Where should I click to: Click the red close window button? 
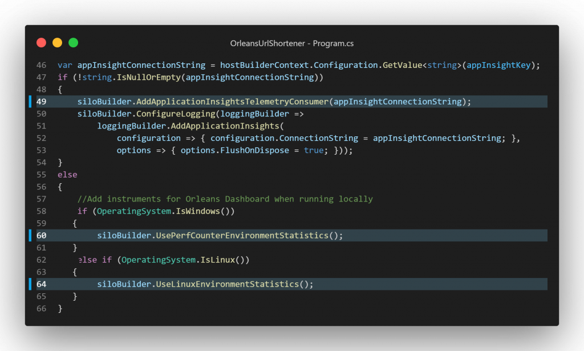coord(41,43)
